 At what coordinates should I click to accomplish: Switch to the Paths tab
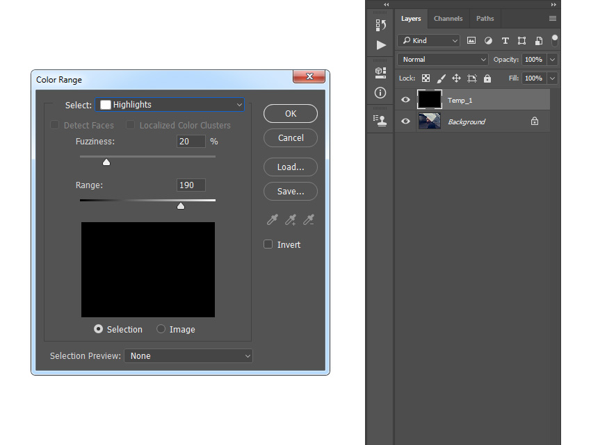485,19
